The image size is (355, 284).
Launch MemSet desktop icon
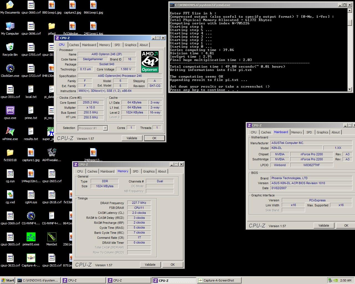pos(52,239)
